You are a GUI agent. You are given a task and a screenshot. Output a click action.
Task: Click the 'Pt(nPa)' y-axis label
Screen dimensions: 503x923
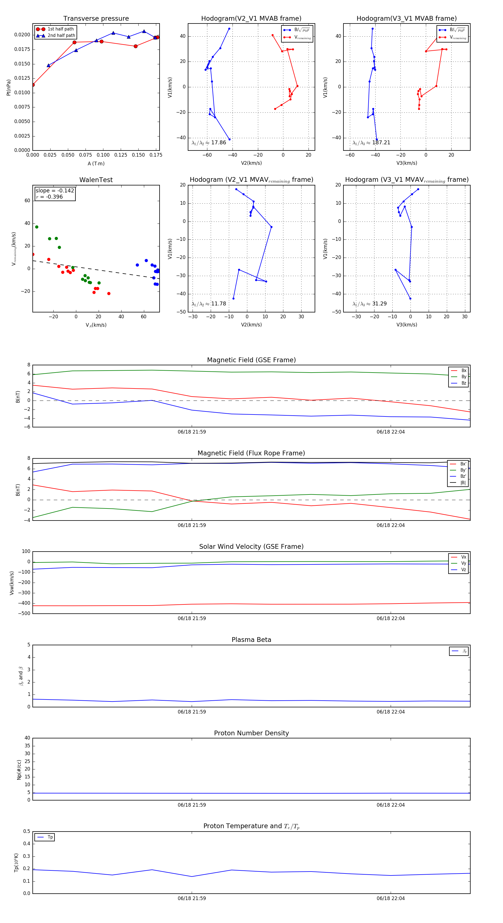pos(9,88)
